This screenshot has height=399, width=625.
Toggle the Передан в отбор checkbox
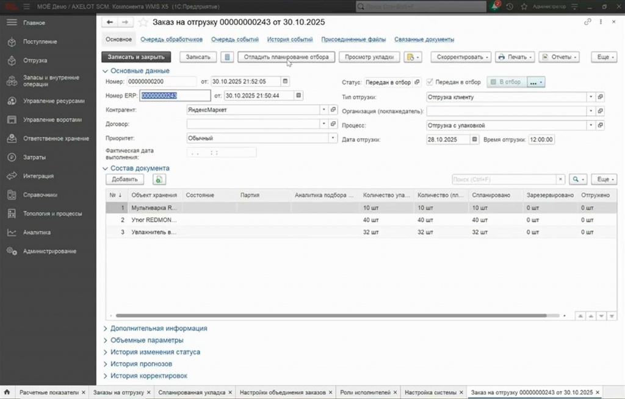(430, 82)
